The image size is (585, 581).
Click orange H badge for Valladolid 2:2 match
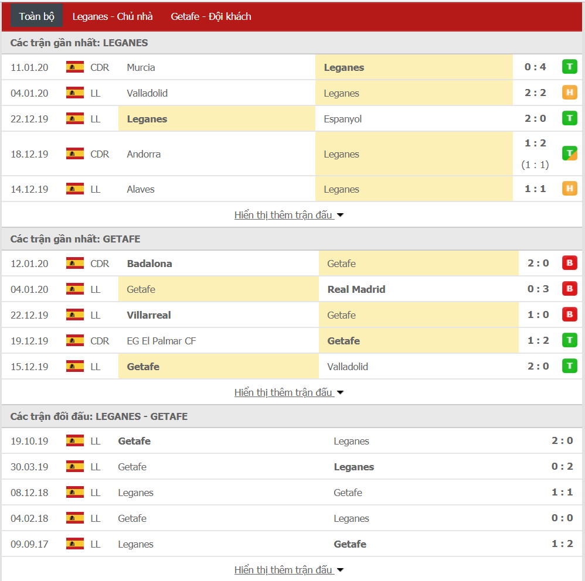click(570, 93)
